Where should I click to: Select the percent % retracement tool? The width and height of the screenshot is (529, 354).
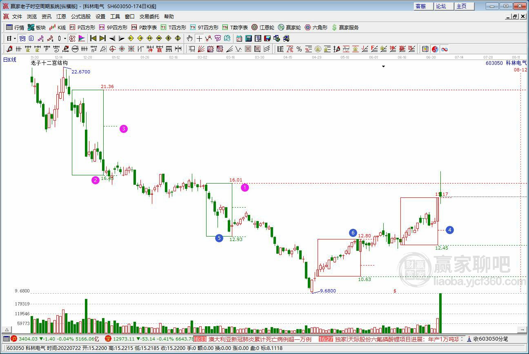coord(299,49)
